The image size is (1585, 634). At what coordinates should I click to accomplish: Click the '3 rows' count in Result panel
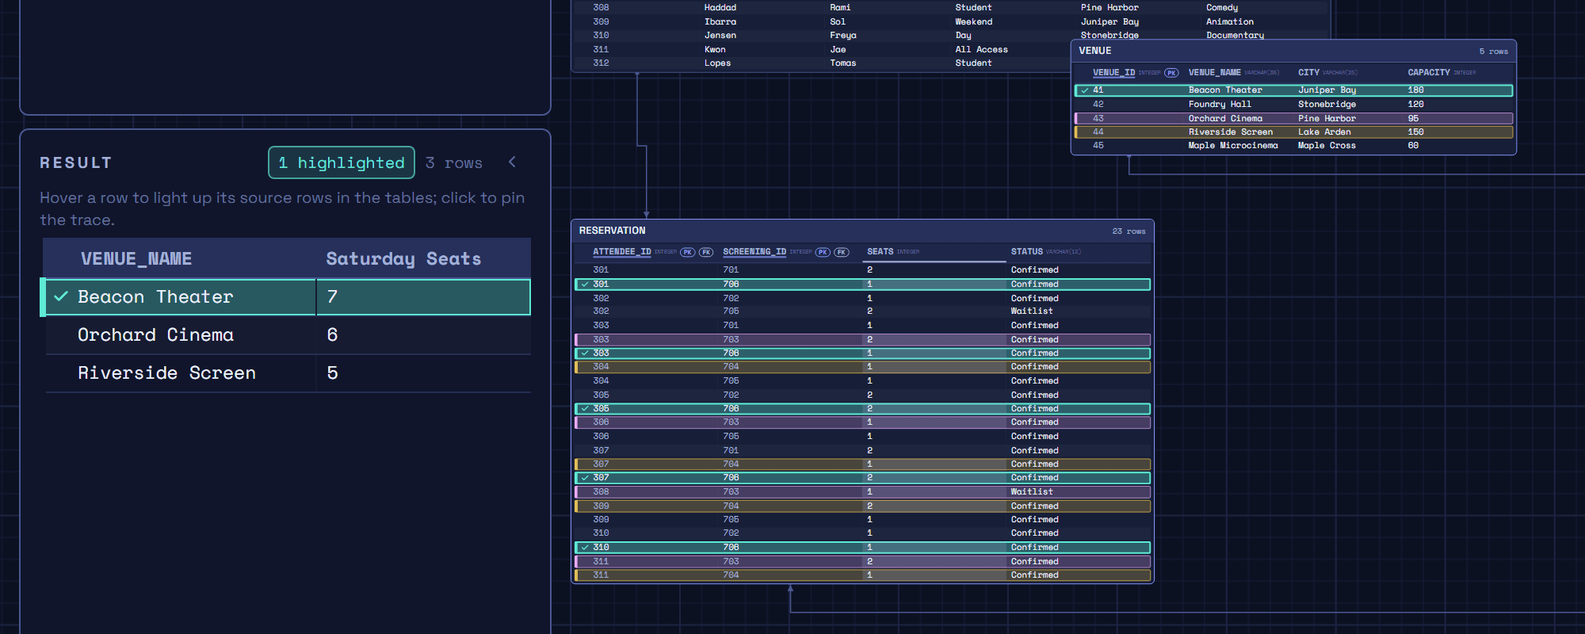454,162
